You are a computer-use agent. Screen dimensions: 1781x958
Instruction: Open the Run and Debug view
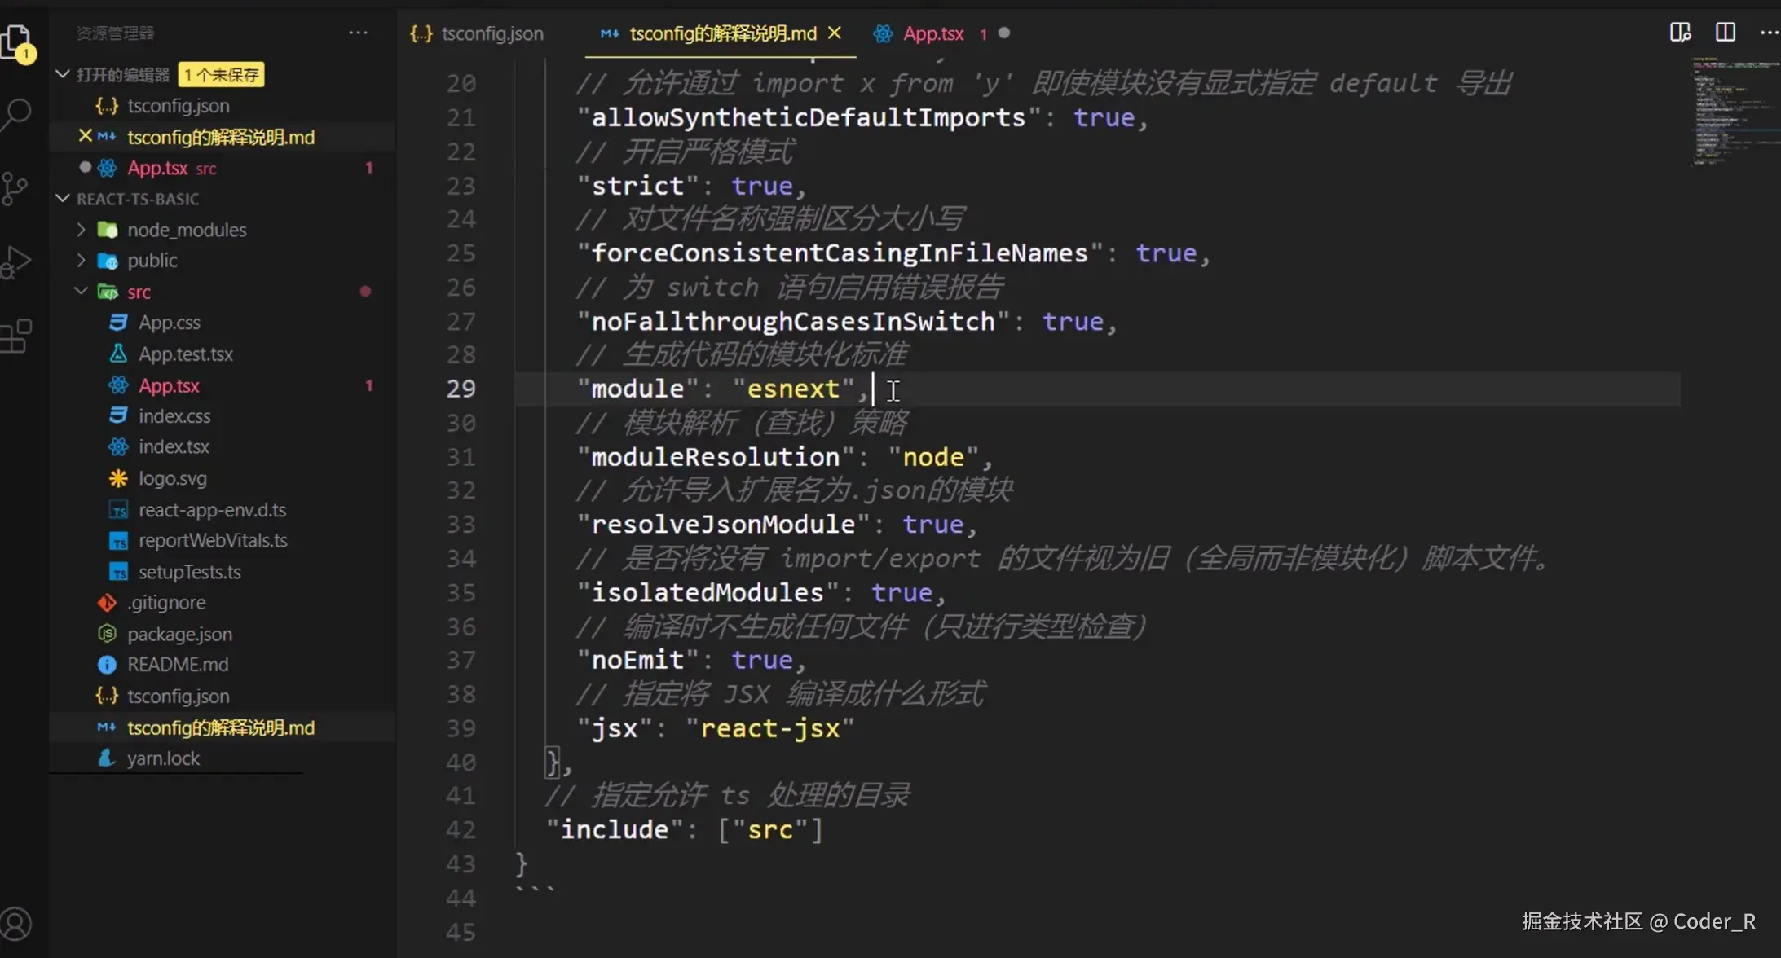point(16,261)
